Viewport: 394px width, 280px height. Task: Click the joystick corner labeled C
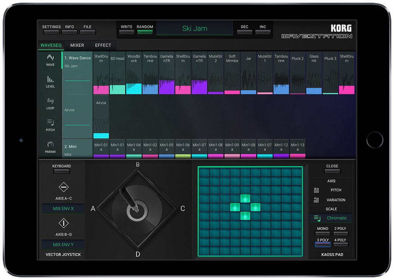coord(183,209)
